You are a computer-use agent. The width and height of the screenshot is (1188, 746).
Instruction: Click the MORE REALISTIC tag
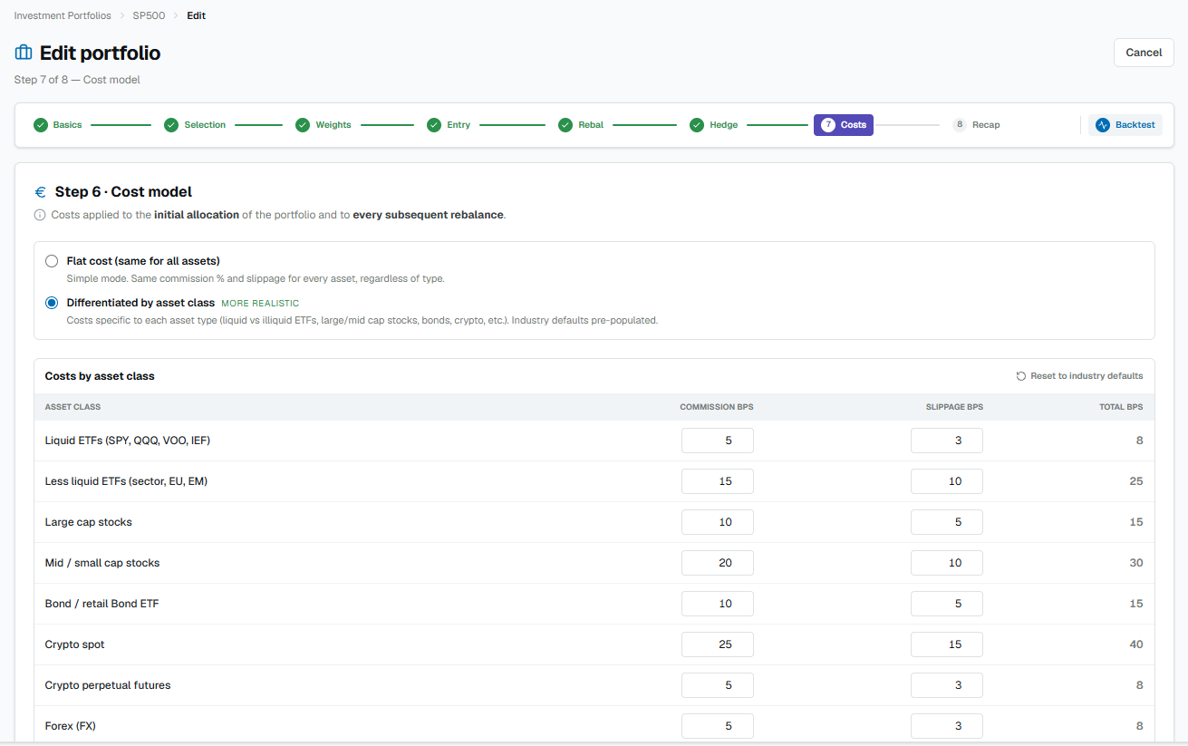pyautogui.click(x=260, y=304)
